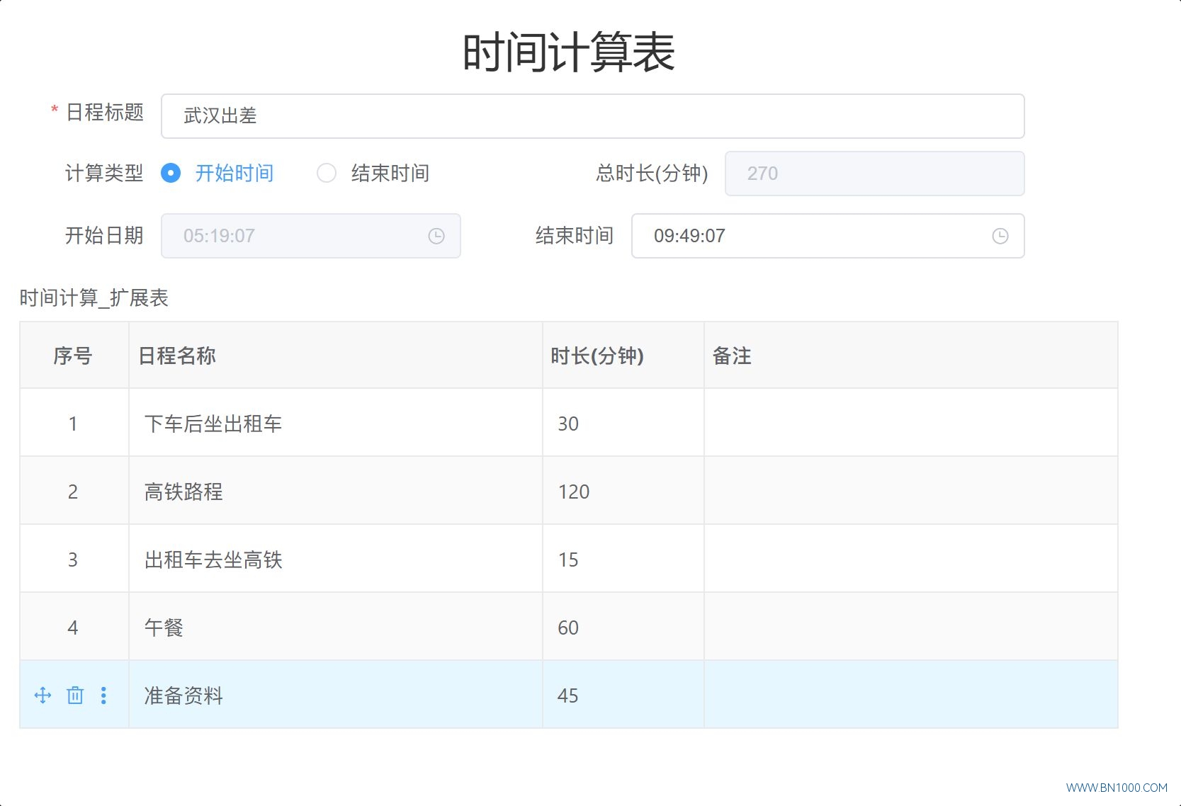
Task: Click duration value 120 in row 2
Action: (574, 492)
